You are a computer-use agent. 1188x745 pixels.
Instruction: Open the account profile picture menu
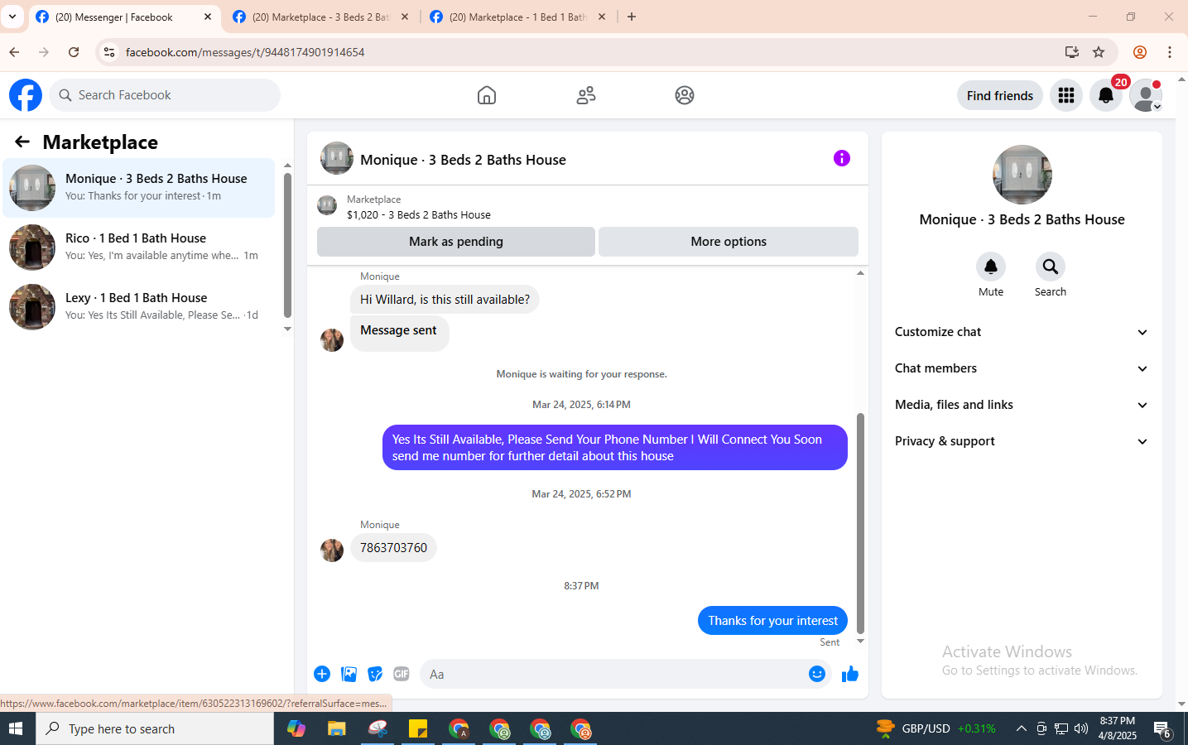click(x=1146, y=95)
